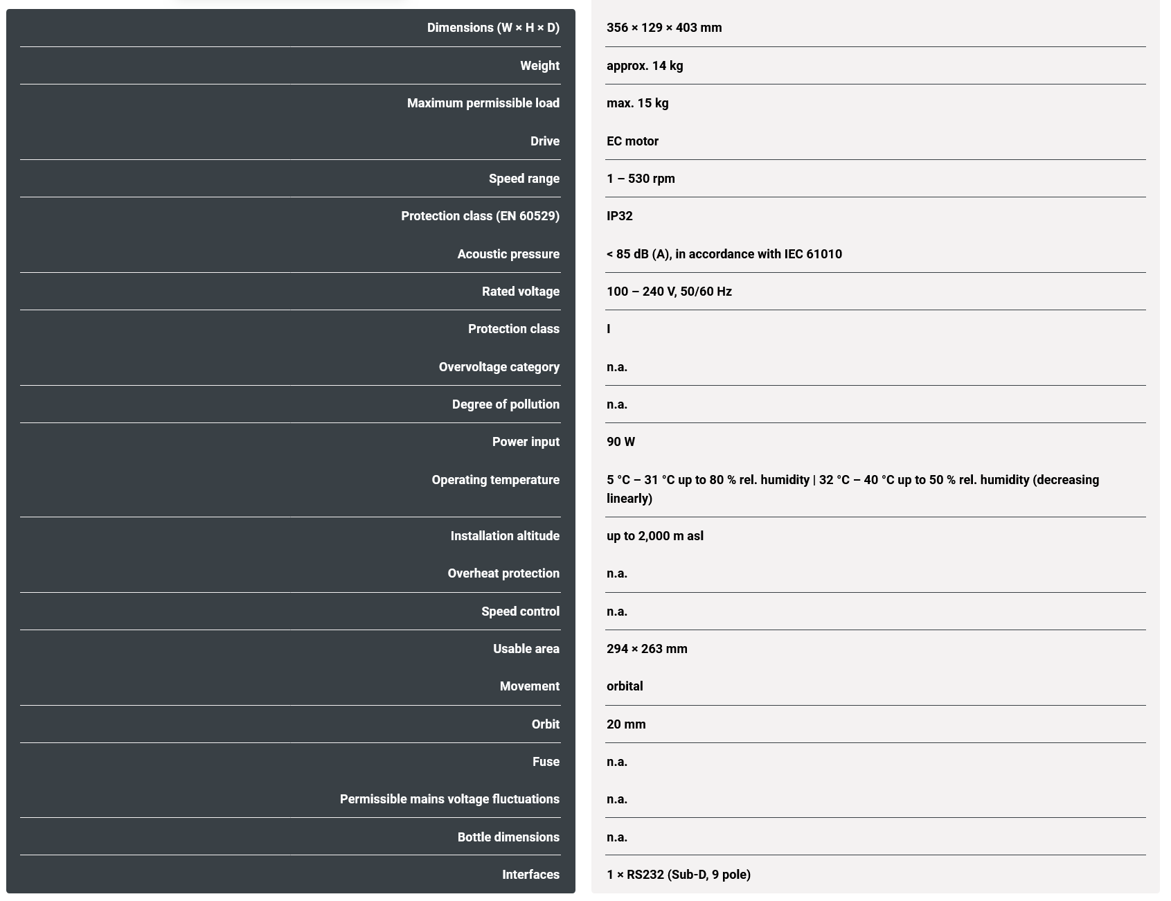Select the 100 – 240 V, 50/60 Hz value
The height and width of the screenshot is (901, 1171).
[x=668, y=292]
